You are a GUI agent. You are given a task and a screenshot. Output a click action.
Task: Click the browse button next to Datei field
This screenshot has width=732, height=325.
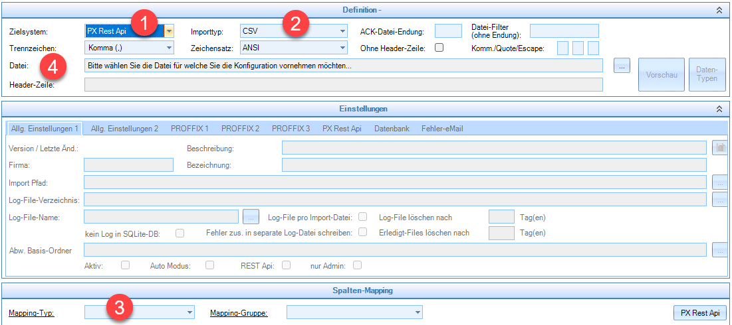[621, 66]
